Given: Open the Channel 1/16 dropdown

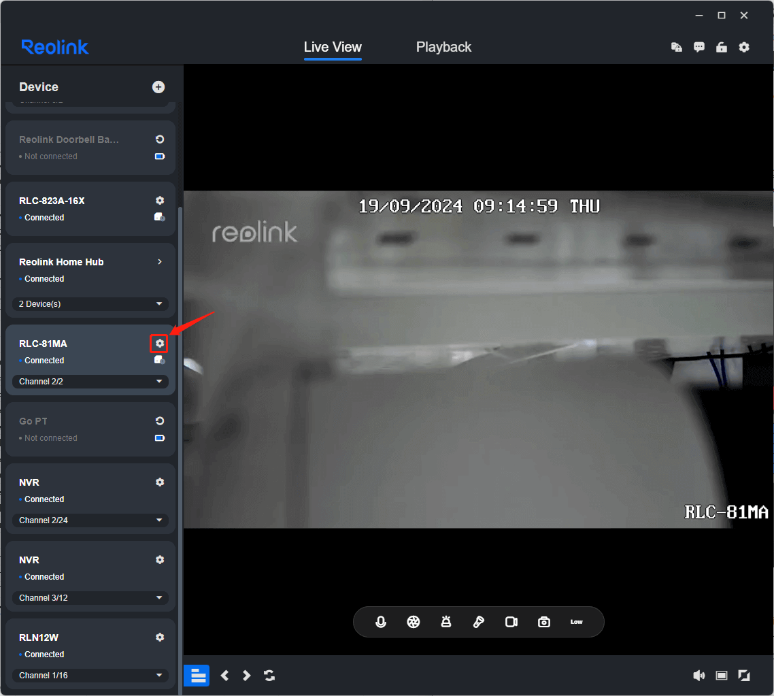Looking at the screenshot, I should (x=90, y=676).
